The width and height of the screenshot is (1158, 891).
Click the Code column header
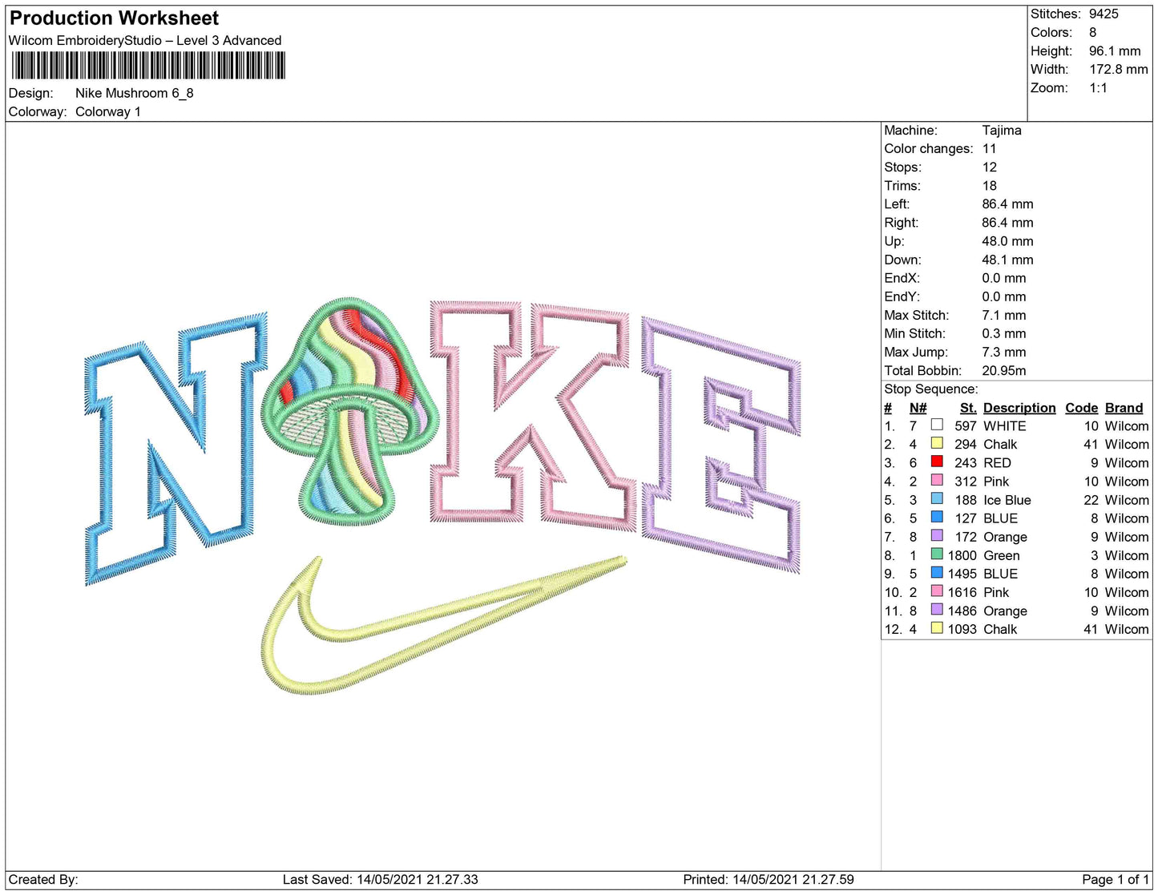[x=1081, y=408]
